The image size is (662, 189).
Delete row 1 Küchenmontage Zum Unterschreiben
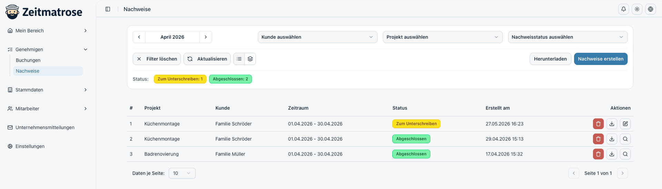598,124
